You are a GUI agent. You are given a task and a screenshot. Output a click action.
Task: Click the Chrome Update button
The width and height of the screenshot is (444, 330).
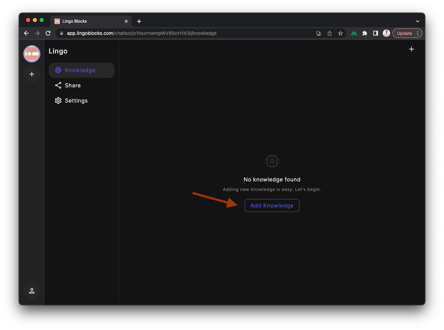tap(404, 33)
